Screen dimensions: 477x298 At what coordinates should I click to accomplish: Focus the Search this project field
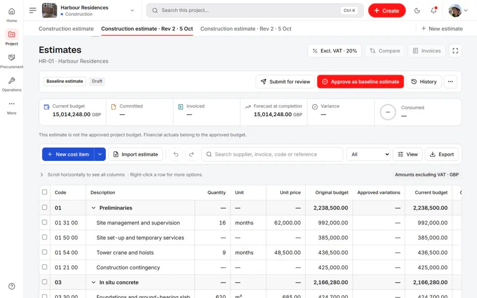254,10
